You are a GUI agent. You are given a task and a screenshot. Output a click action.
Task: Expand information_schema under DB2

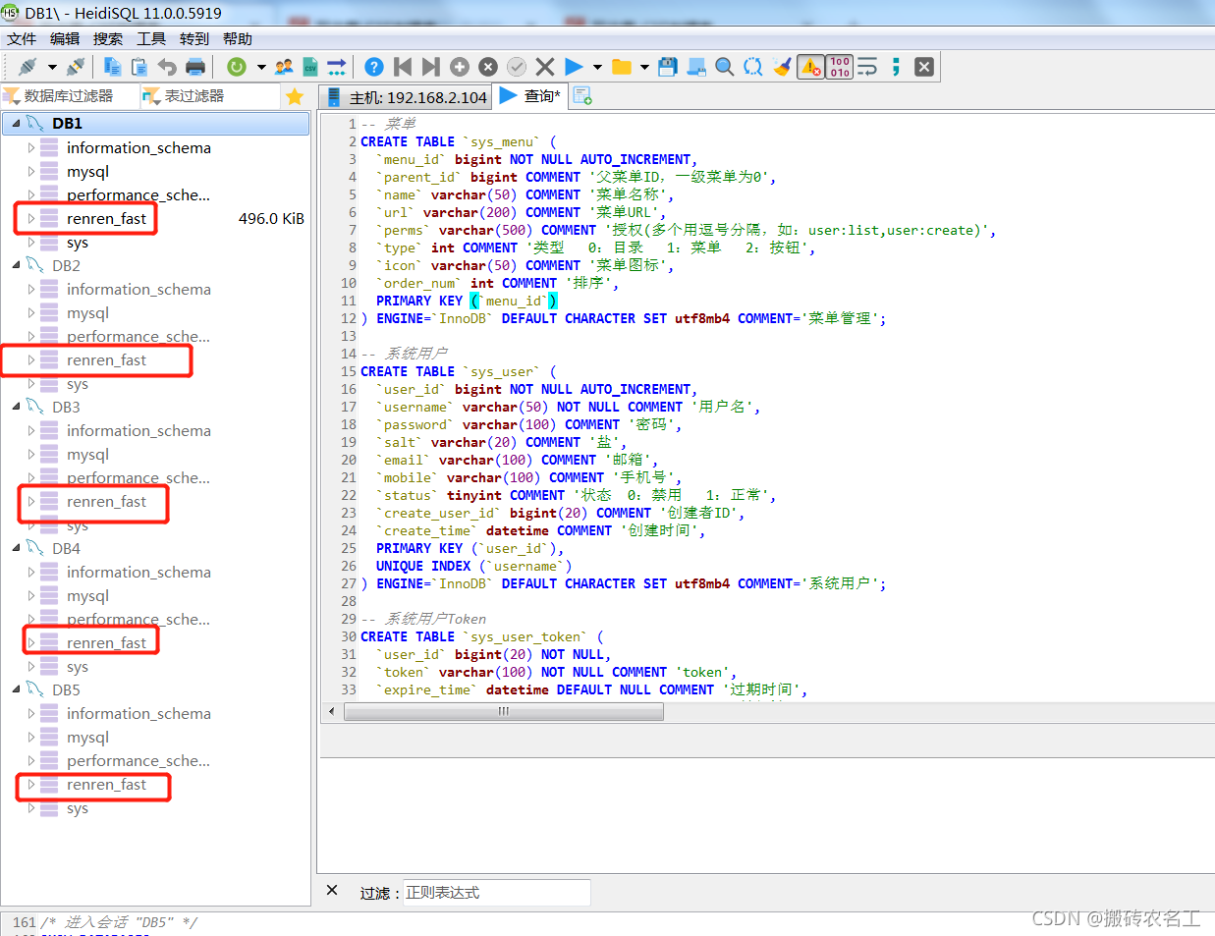[31, 289]
